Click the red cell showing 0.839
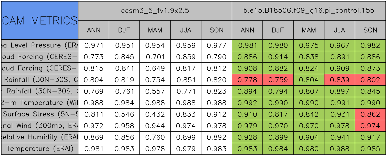 (x=340, y=80)
